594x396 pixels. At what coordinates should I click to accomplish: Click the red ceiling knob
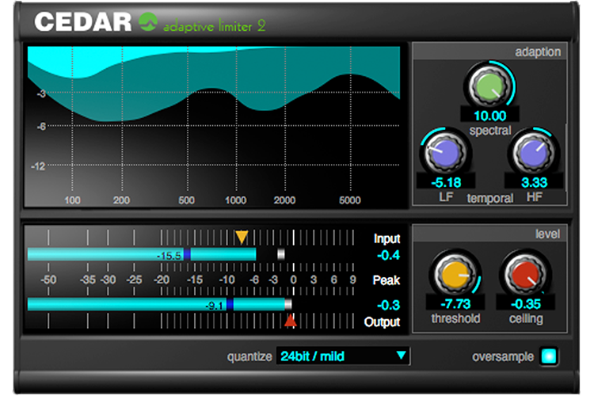(525, 274)
